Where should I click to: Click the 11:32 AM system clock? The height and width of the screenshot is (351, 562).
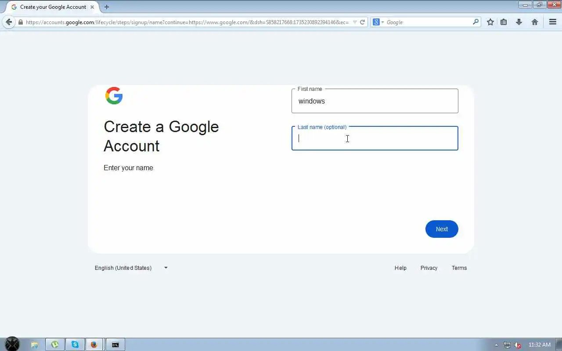539,345
